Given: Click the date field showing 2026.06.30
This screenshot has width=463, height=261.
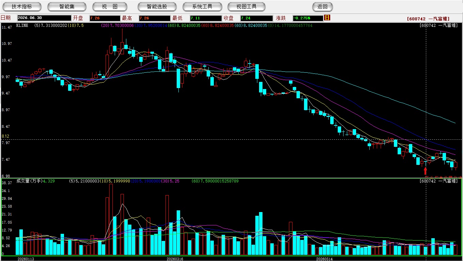Looking at the screenshot, I should 44,18.
